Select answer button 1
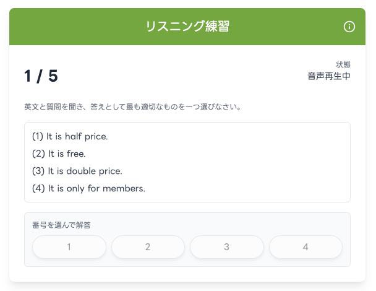Image resolution: width=376 pixels, height=291 pixels. pos(69,247)
